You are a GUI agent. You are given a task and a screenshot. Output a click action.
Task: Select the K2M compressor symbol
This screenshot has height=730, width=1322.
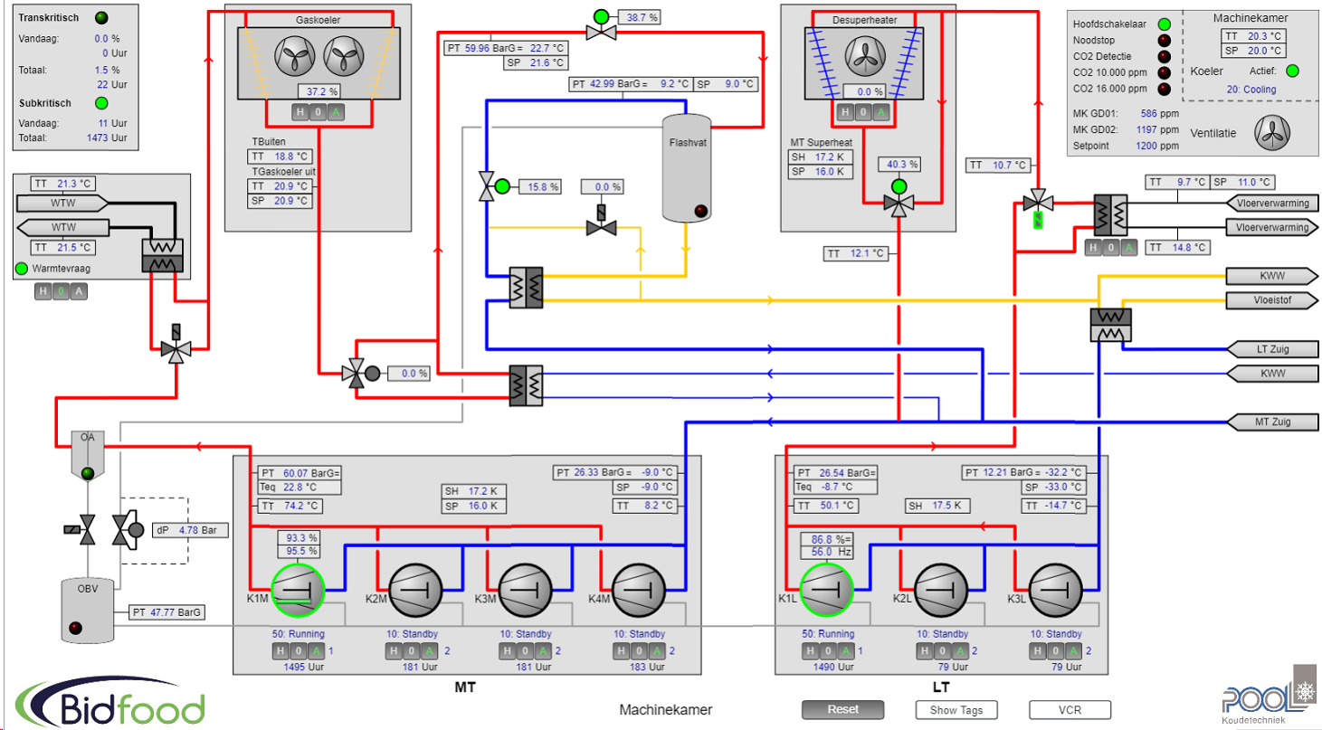coord(414,589)
